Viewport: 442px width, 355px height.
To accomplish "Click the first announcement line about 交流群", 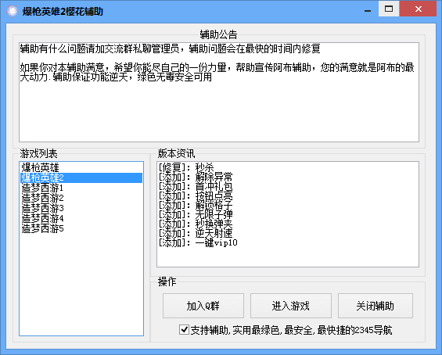I will (x=170, y=48).
